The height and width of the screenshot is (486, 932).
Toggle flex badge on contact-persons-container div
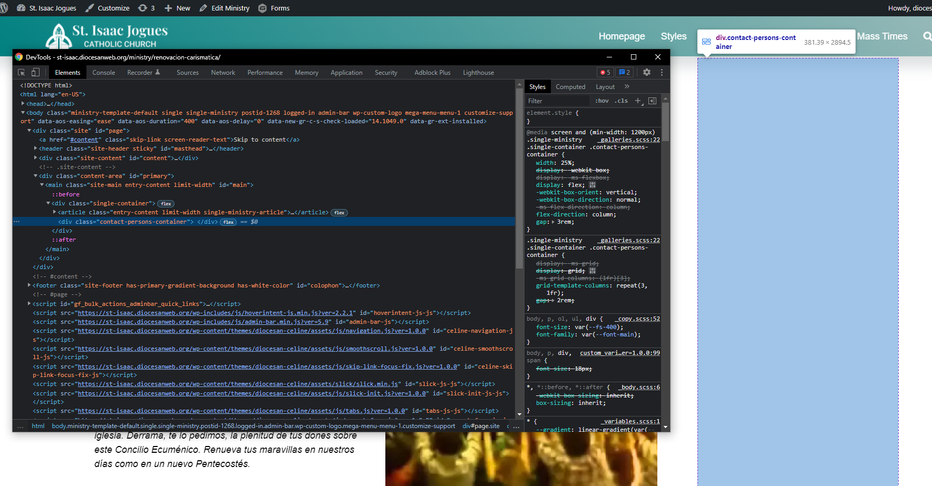pos(228,222)
